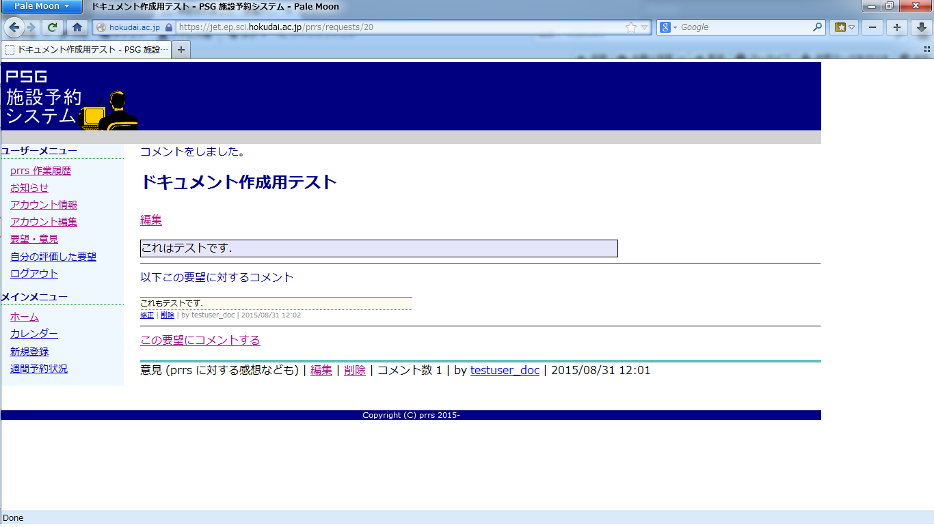Image resolution: width=934 pixels, height=527 pixels.
Task: Go back with the browser Back arrow
Action: (15, 27)
